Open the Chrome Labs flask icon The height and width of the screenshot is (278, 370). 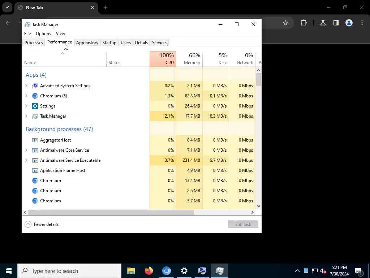[323, 23]
